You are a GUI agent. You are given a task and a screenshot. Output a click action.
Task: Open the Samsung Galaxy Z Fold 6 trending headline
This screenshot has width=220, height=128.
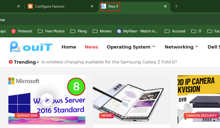tap(109, 62)
